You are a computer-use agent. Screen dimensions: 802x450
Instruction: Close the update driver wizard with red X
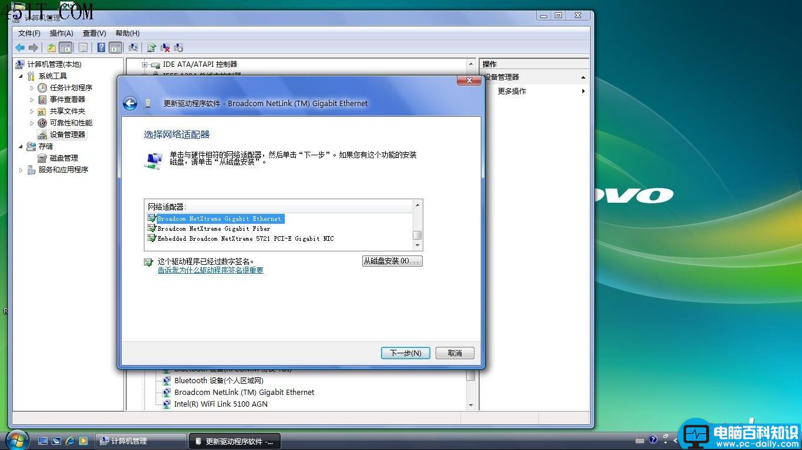[469, 80]
